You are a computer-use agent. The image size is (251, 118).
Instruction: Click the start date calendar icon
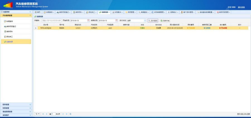88,21
